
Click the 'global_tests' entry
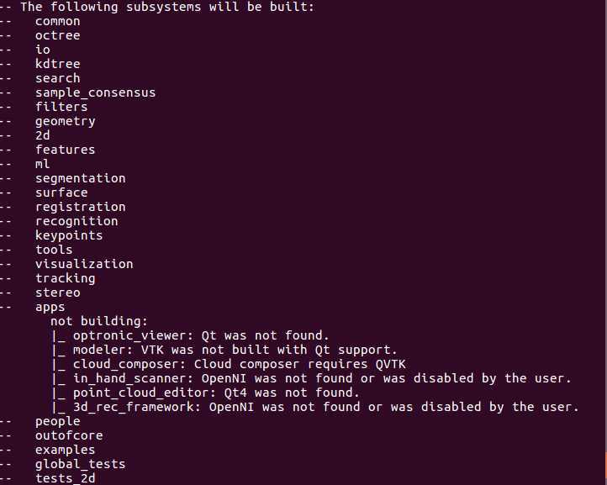(x=80, y=464)
